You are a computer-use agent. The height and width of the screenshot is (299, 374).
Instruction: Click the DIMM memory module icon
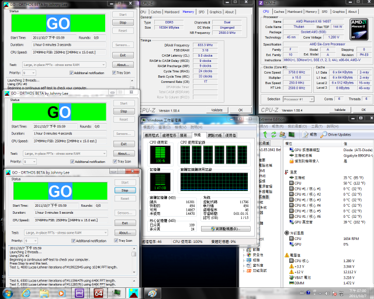coord(291,283)
